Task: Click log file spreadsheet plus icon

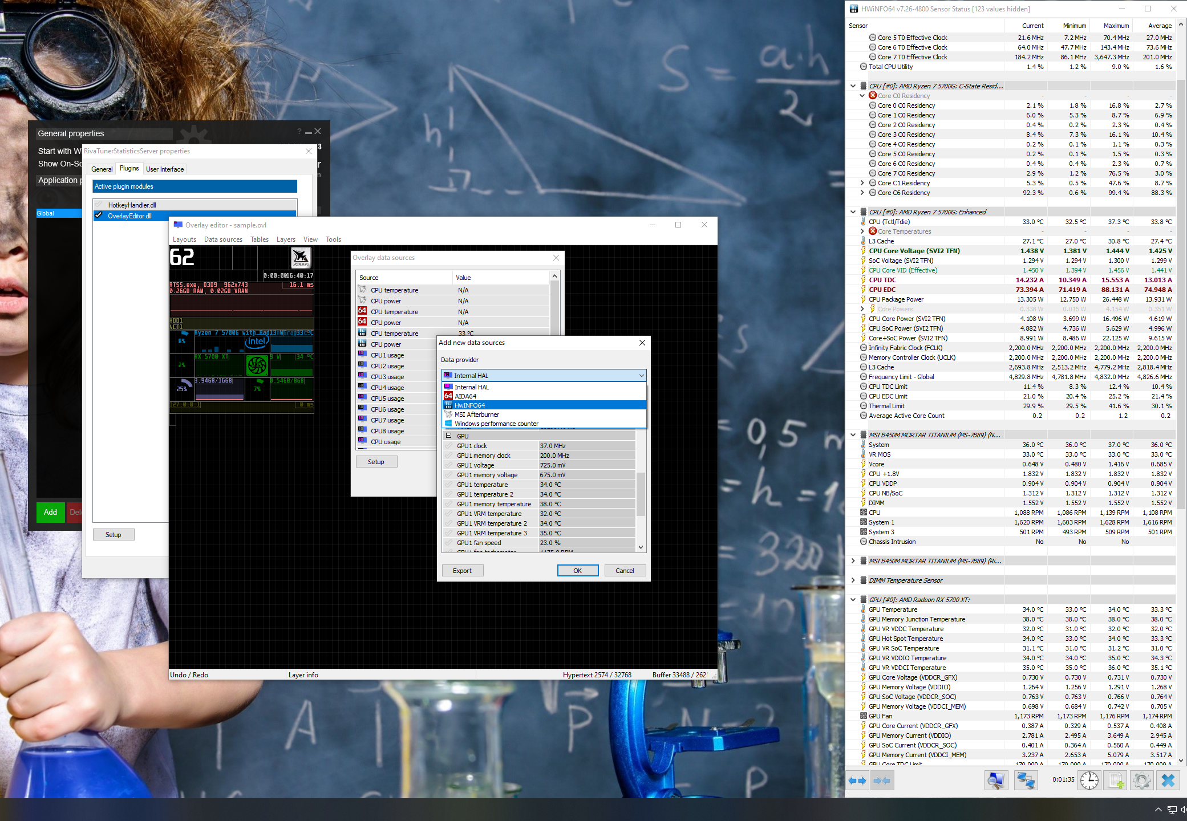Action: click(1116, 780)
